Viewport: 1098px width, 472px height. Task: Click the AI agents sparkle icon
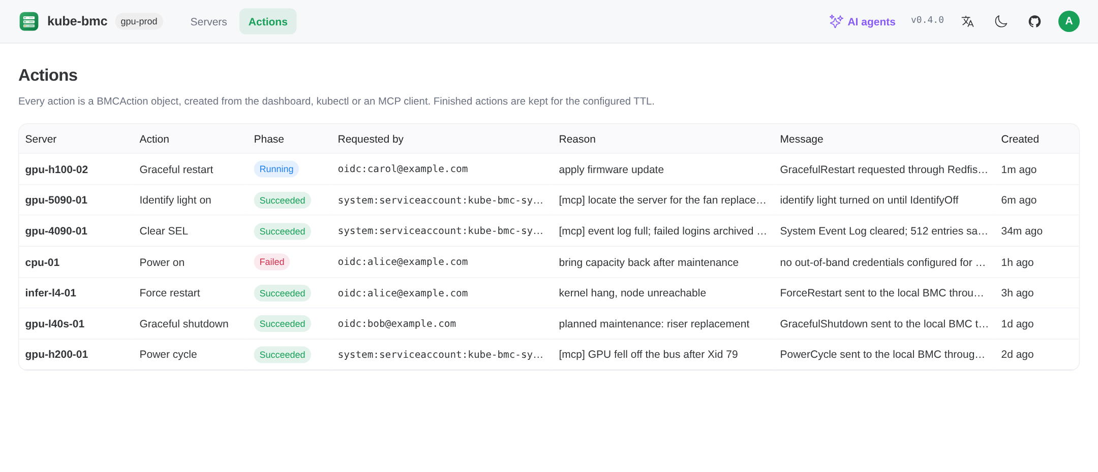click(x=836, y=21)
